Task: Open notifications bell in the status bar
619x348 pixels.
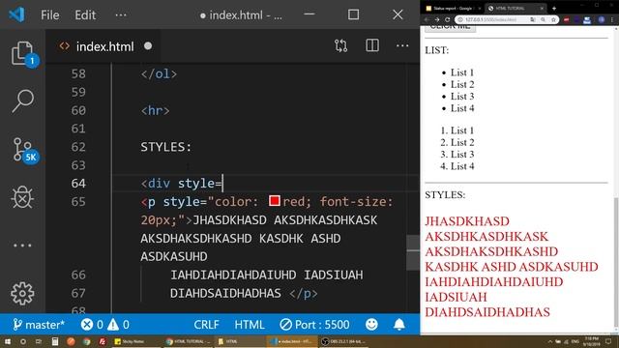Action: 399,325
